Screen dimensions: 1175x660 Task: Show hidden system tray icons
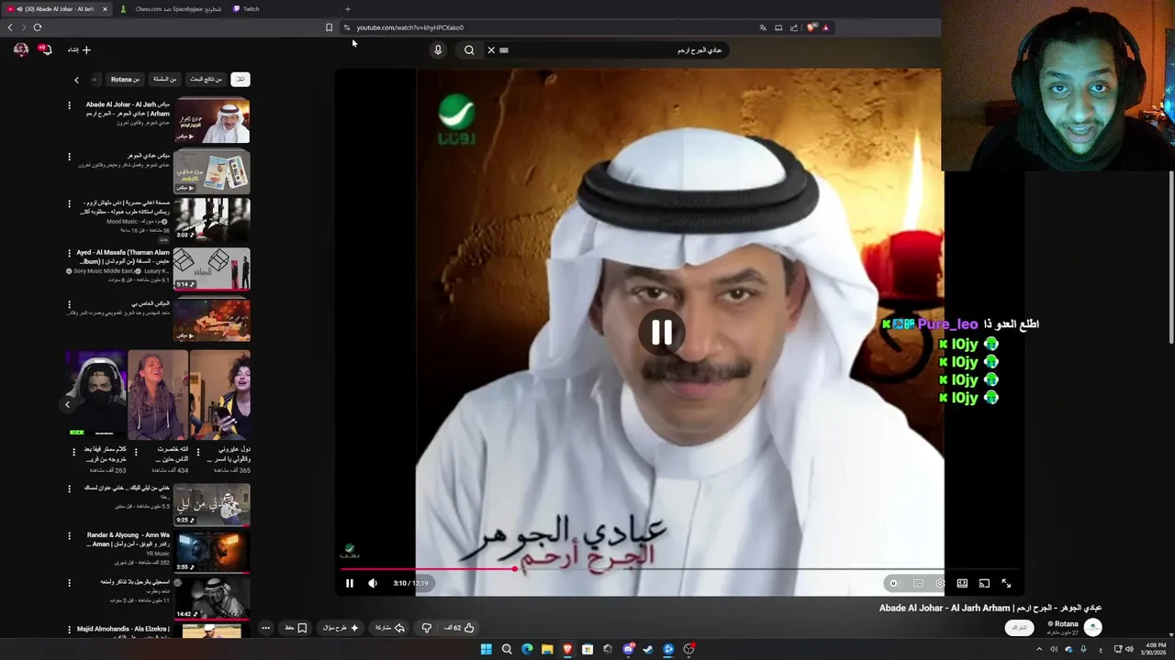1039,649
